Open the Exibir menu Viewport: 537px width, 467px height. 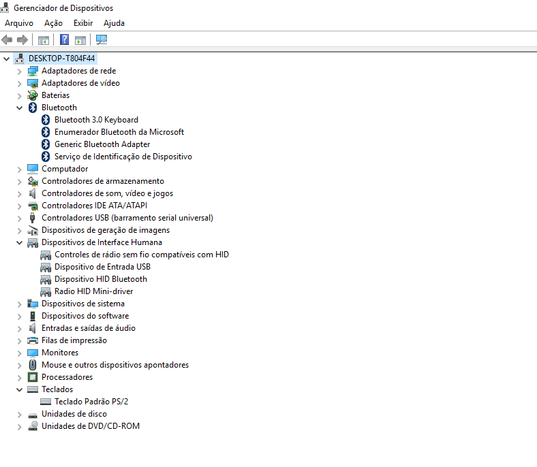point(83,23)
